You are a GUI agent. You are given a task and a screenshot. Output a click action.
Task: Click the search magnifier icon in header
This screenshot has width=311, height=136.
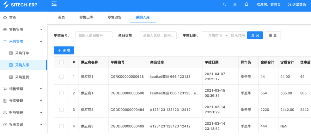225,4
